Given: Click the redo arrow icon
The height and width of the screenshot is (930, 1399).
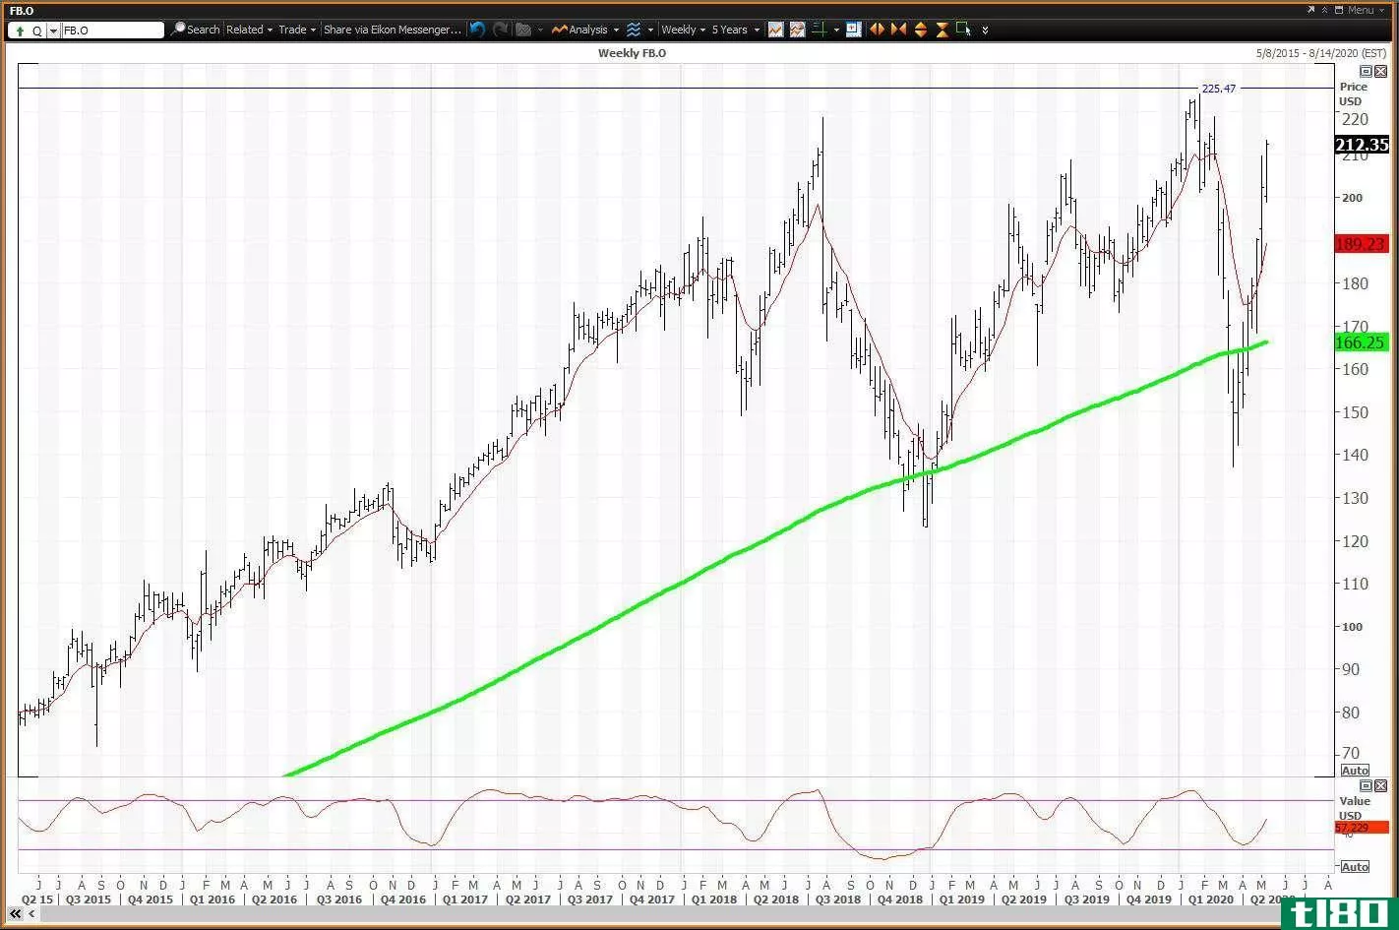Looking at the screenshot, I should (501, 30).
